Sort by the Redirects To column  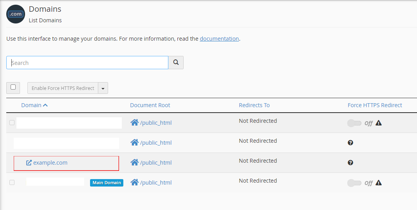(x=254, y=105)
